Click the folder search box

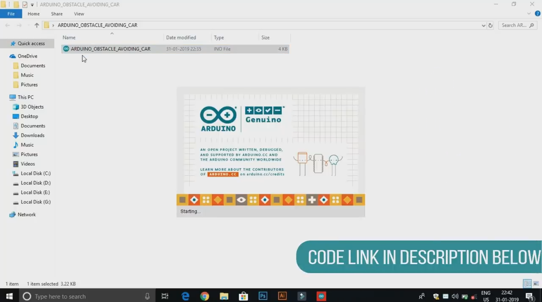(518, 25)
